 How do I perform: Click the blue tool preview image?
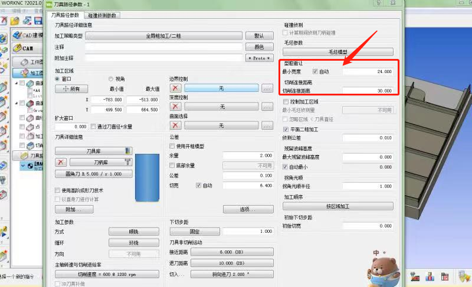[x=147, y=177]
